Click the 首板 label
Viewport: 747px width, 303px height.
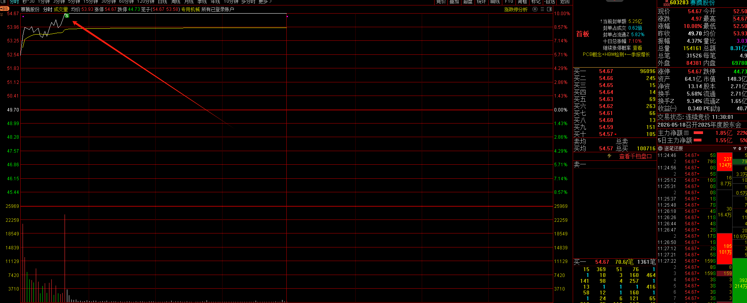[x=583, y=34]
